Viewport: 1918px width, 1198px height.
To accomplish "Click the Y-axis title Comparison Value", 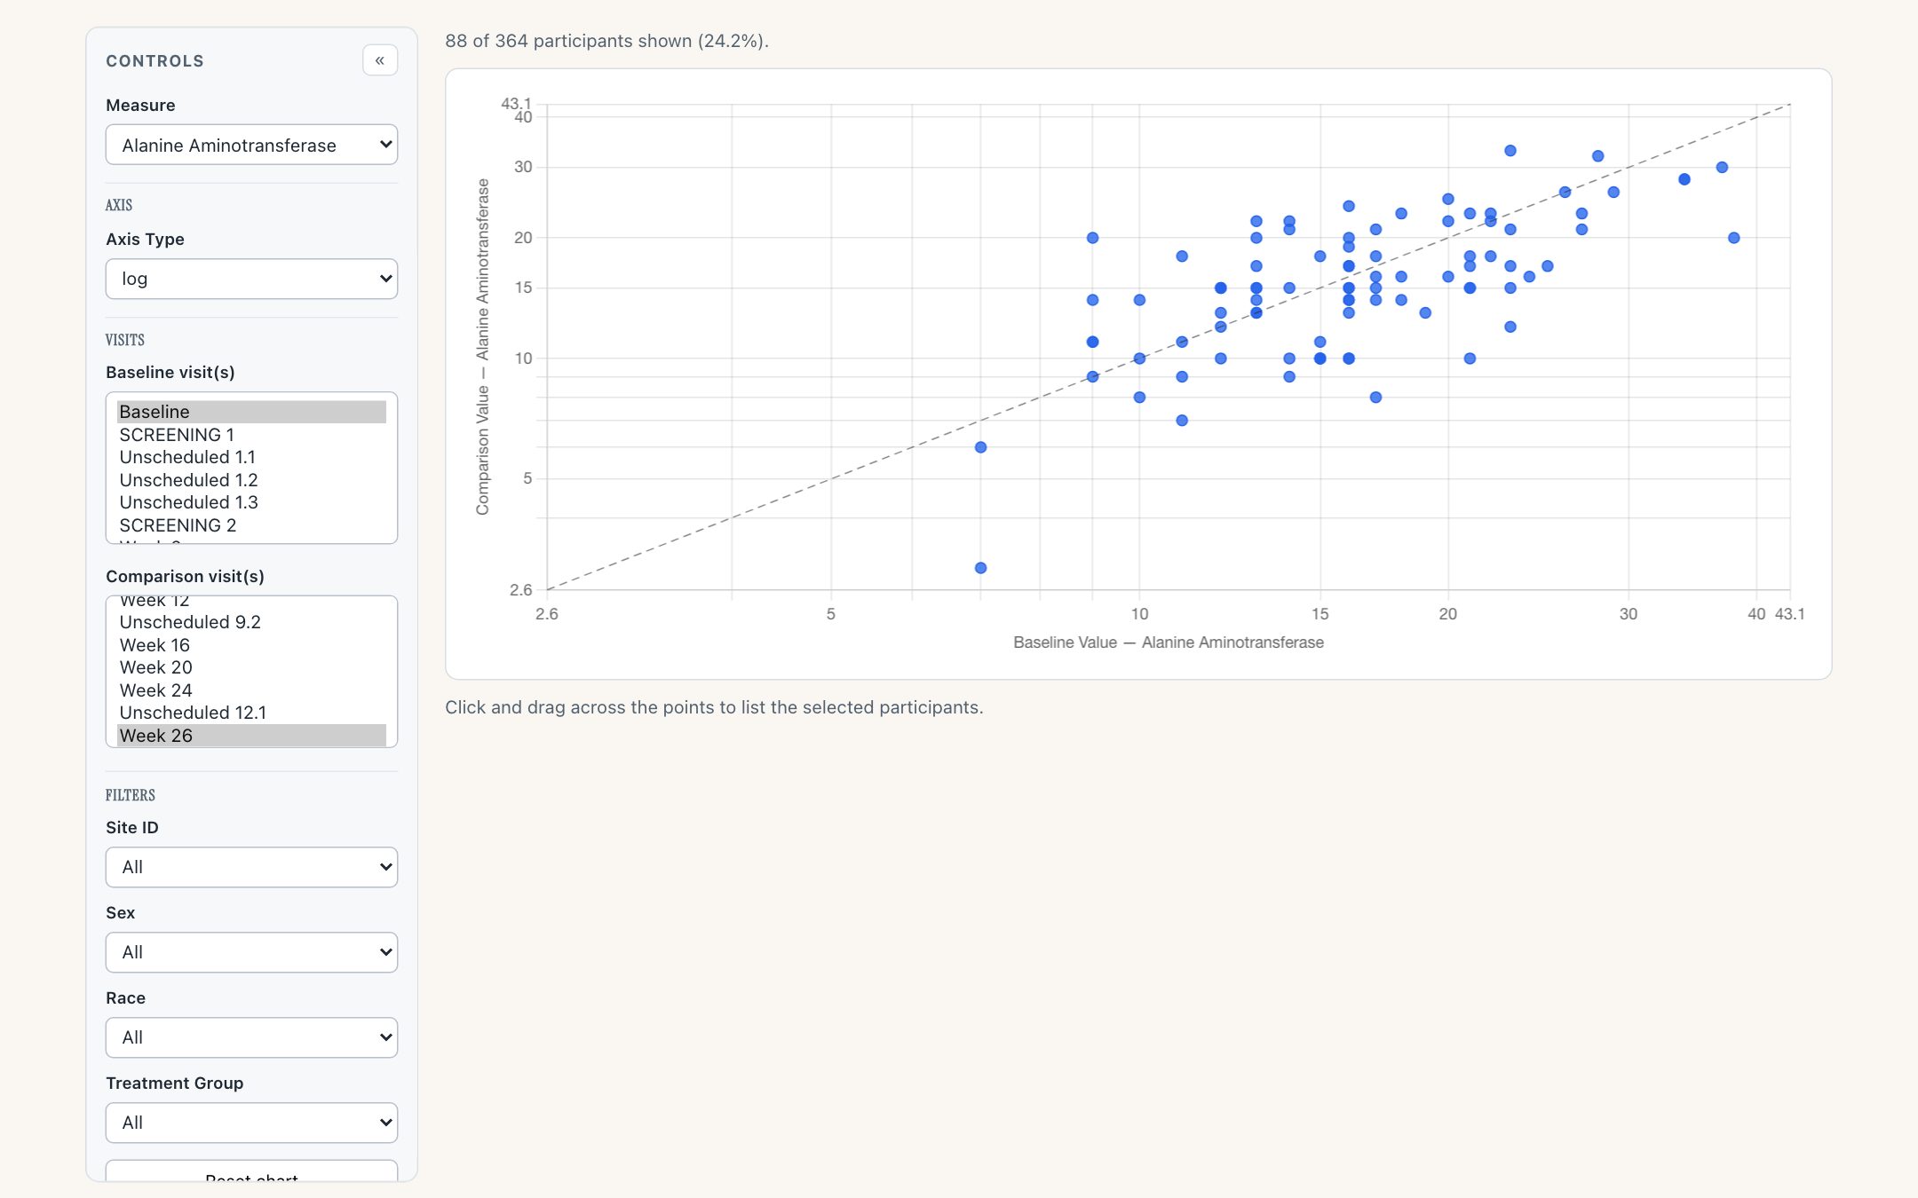I will click(482, 347).
